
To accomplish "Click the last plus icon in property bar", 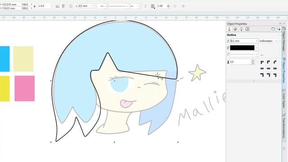I will pyautogui.click(x=183, y=6).
